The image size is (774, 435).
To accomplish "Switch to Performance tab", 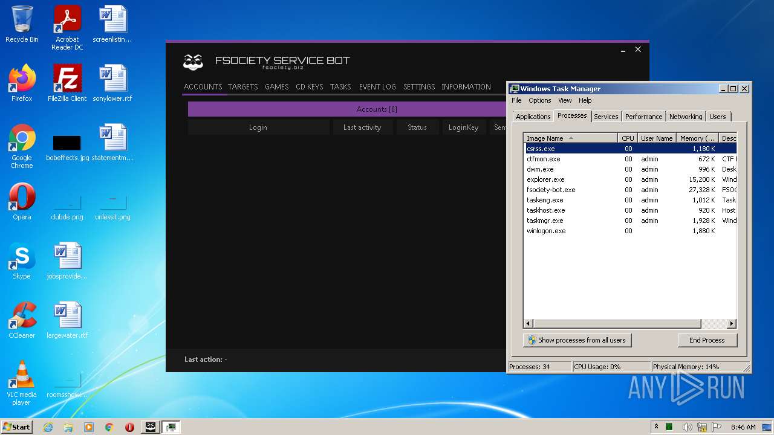I will coord(643,117).
